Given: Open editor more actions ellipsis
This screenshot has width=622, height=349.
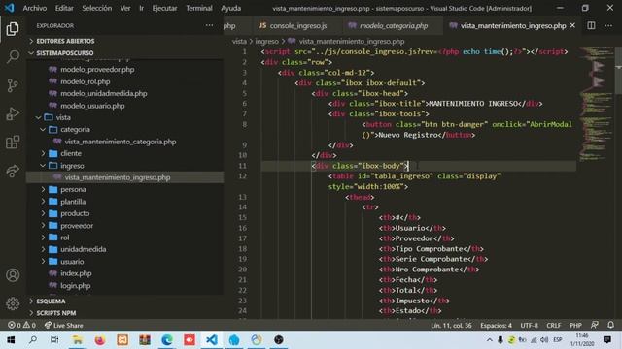Looking at the screenshot, I should [608, 25].
